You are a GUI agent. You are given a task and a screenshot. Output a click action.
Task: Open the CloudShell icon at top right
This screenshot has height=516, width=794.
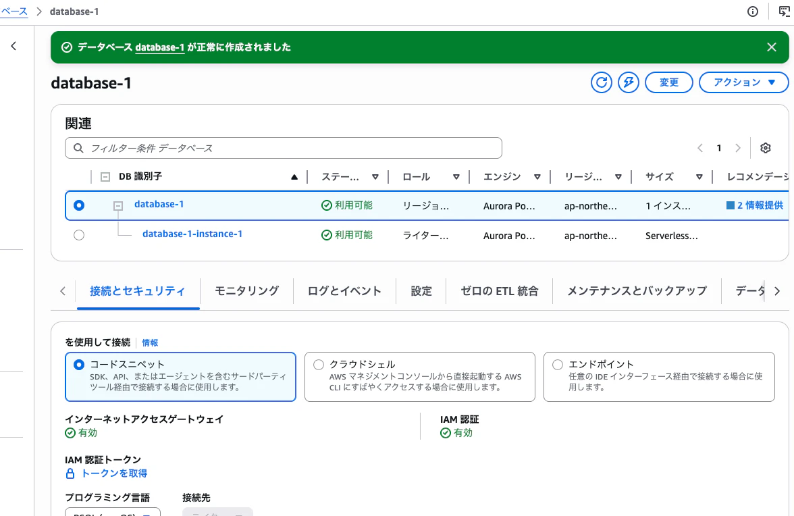click(785, 11)
